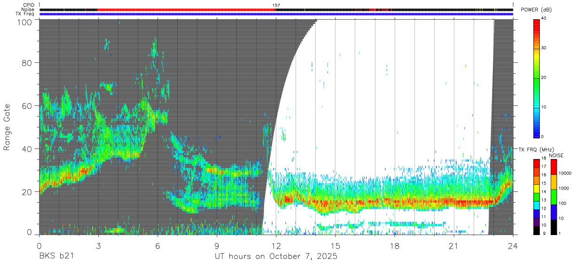Click the 'Noise' row label at top
Image resolution: width=577 pixels, height=266 pixels.
tap(29, 9)
